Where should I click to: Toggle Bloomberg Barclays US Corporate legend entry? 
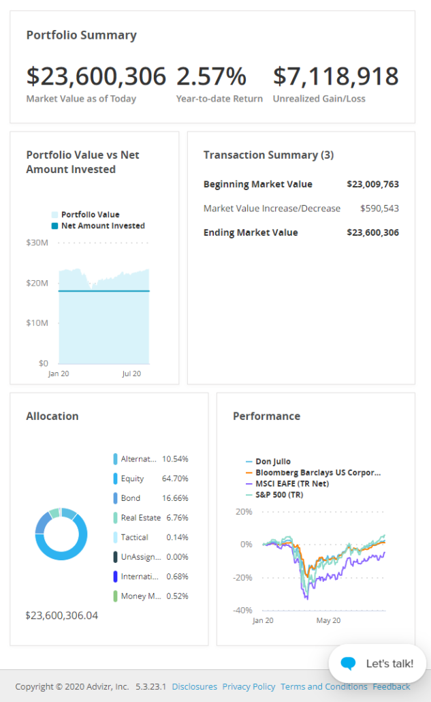tap(317, 472)
